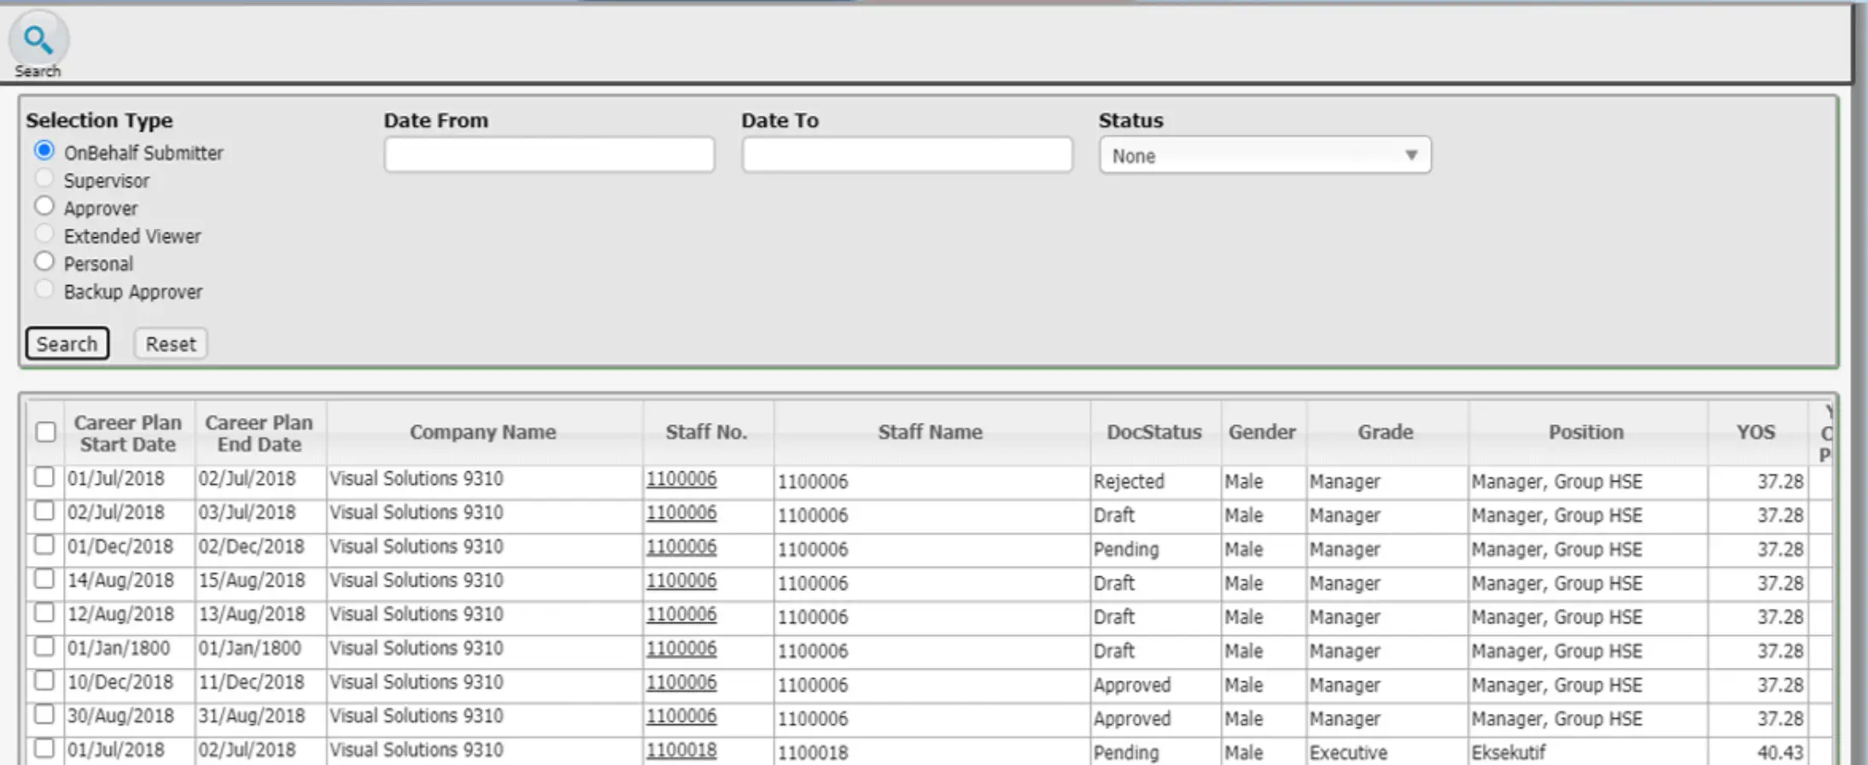The image size is (1868, 765).
Task: Tick the checkbox for the 01/Jan/1800 row
Action: [44, 647]
